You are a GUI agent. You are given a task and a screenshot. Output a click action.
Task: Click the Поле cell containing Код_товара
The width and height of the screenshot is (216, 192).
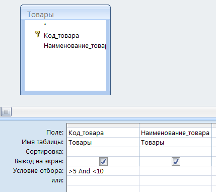tap(103, 133)
